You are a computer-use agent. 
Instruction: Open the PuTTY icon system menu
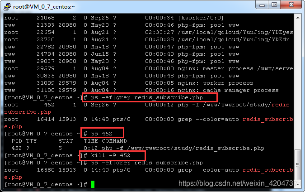pos(7,7)
